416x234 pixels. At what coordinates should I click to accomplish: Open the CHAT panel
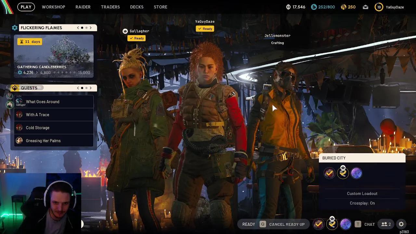pos(370,224)
